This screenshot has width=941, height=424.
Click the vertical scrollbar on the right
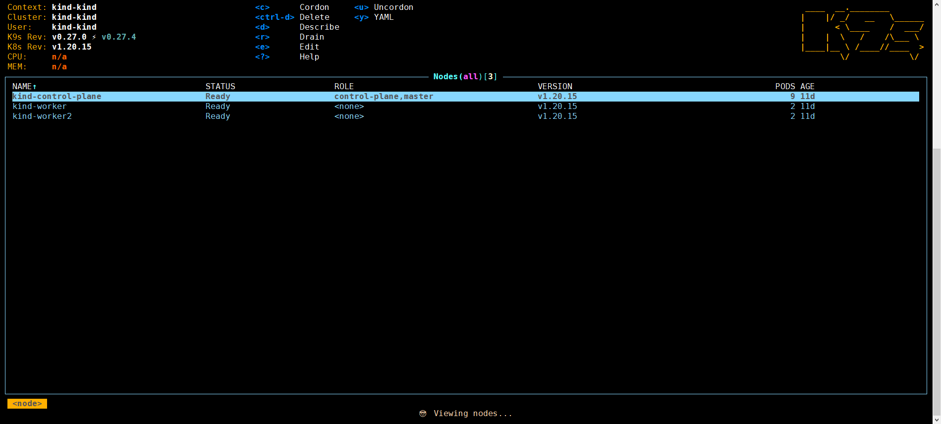click(x=937, y=248)
